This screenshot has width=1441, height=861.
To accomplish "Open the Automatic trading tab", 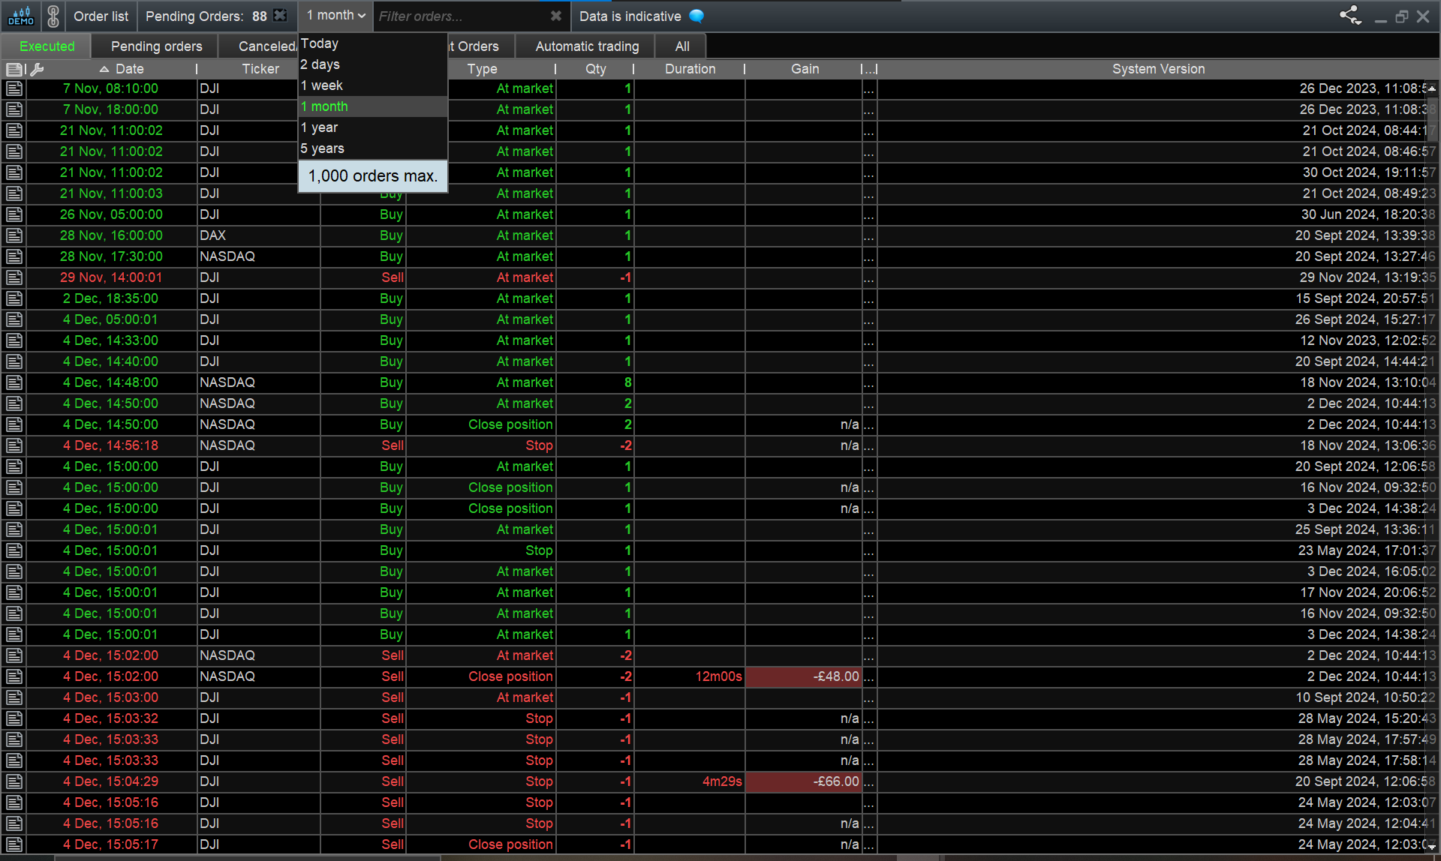I will (587, 46).
